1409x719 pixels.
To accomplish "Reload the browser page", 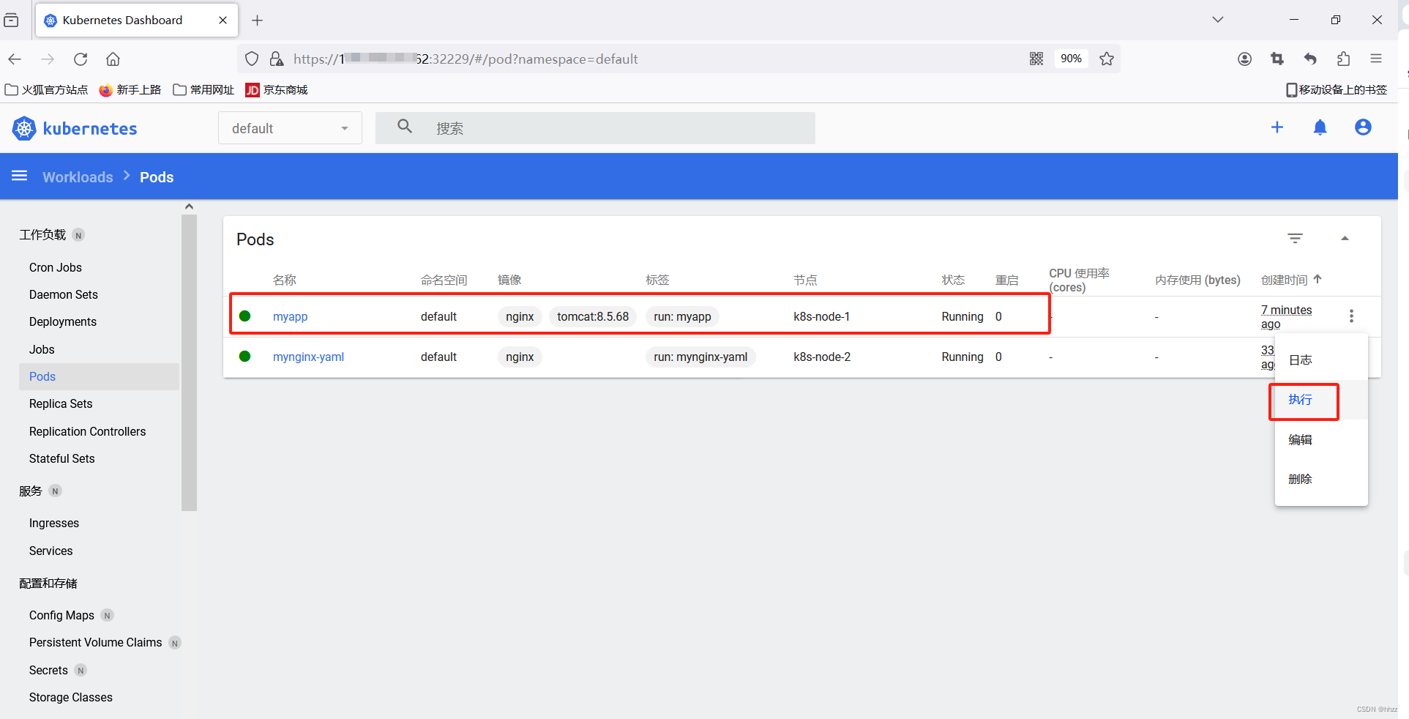I will pyautogui.click(x=81, y=59).
